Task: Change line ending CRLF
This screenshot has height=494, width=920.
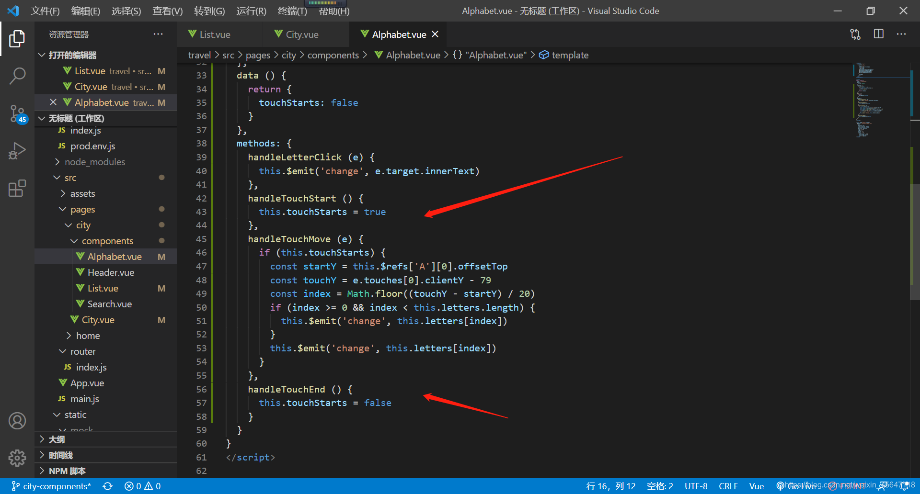Action: (728, 486)
